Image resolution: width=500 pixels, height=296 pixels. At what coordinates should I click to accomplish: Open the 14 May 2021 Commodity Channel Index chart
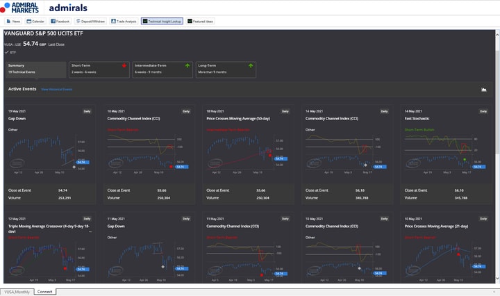pyautogui.click(x=347, y=154)
